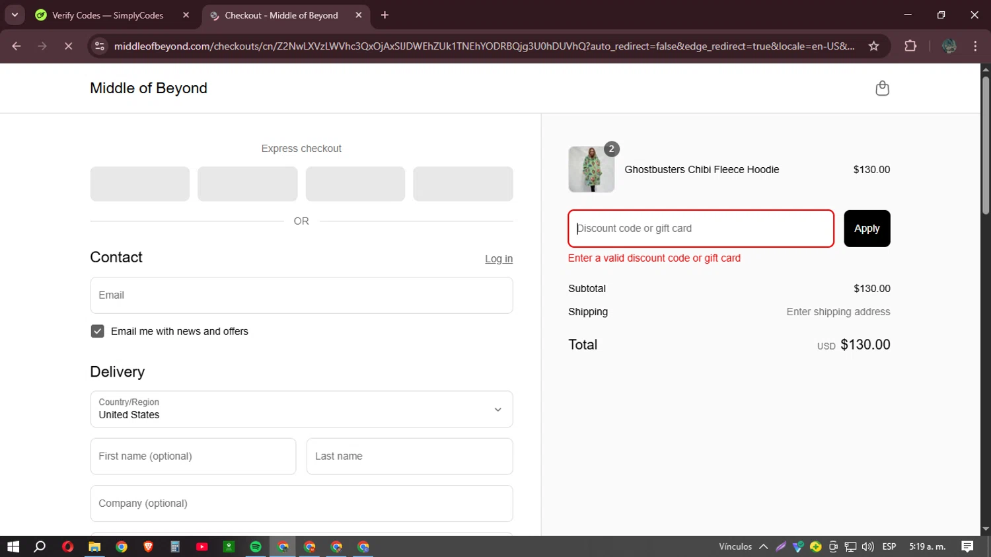
Task: Show hidden system tray icons
Action: coord(764,546)
